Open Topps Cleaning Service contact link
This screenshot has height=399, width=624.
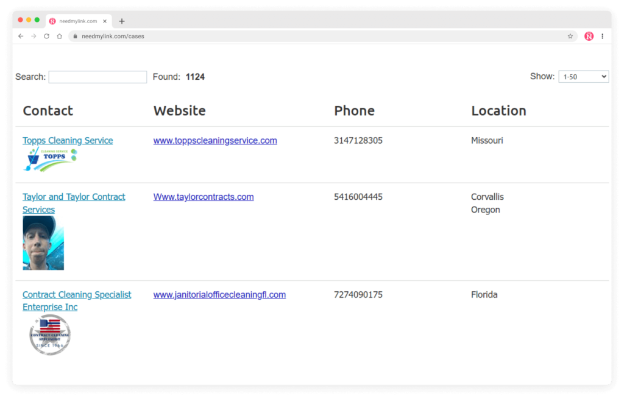[x=68, y=141]
